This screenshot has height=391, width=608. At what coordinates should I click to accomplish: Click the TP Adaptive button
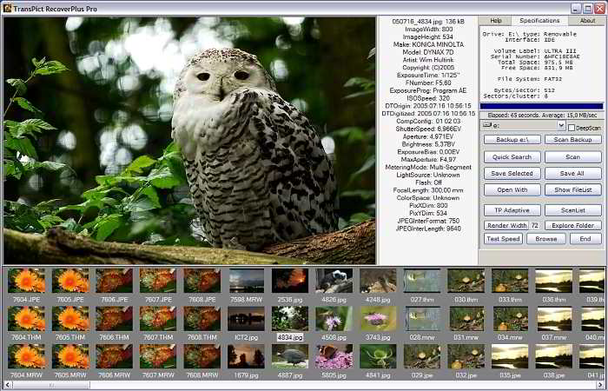[x=512, y=210]
